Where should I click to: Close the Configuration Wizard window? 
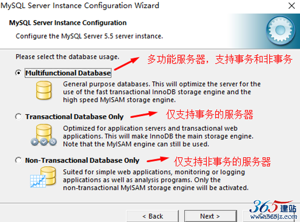[x=292, y=6]
